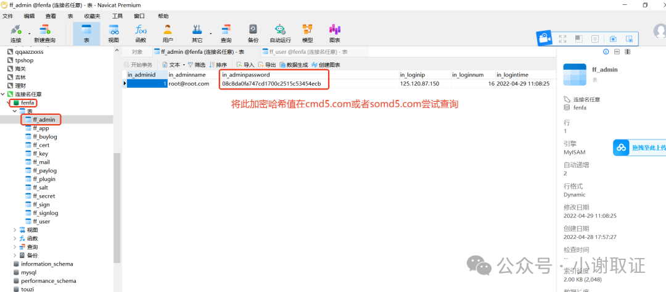Image resolution: width=666 pixels, height=292 pixels.
Task: Click the Create Chart (创建图表) button
Action: click(326, 65)
